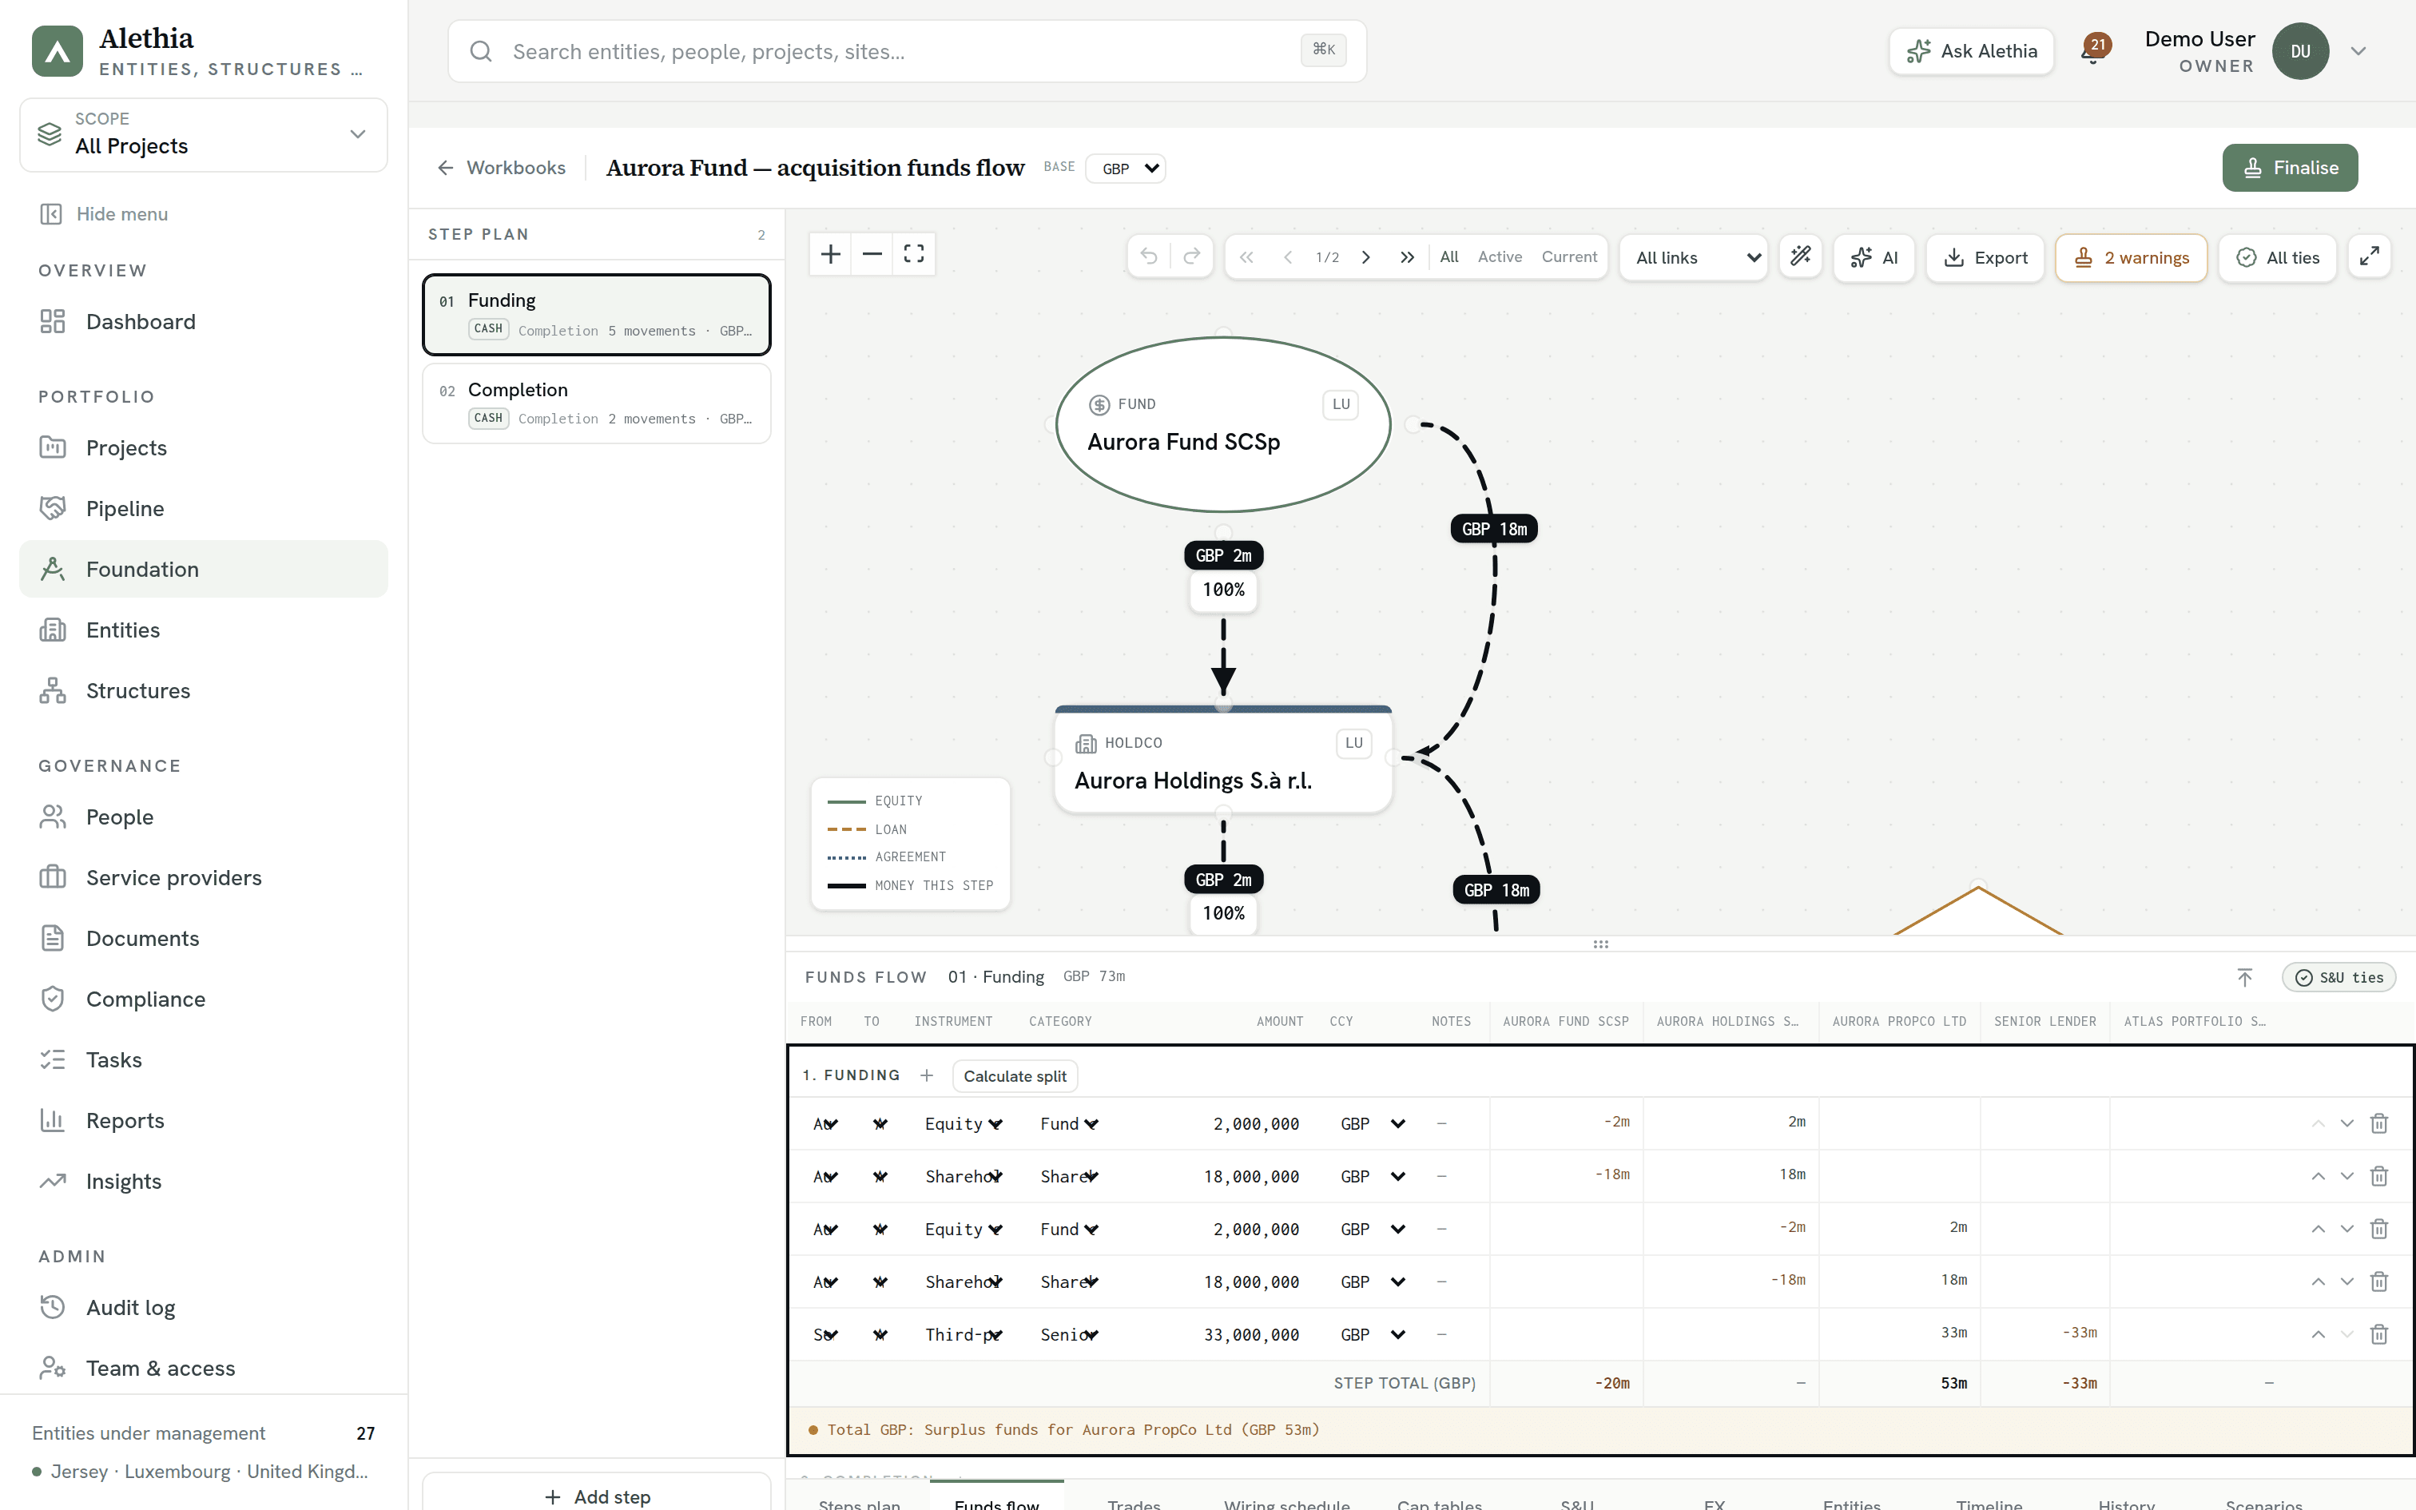Screen dimensions: 2416x1510
Task: Open Compliance in the sidebar
Action: (x=204, y=999)
